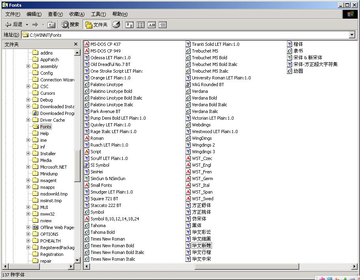Click folder tree vertical scrollbar up arrow
Screen dimensions: 360x280
click(77, 53)
